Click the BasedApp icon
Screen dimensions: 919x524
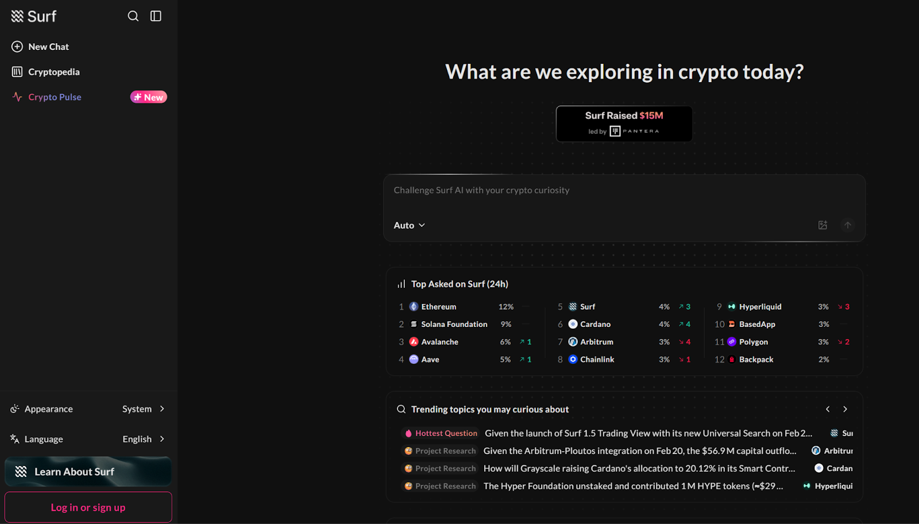pyautogui.click(x=732, y=325)
